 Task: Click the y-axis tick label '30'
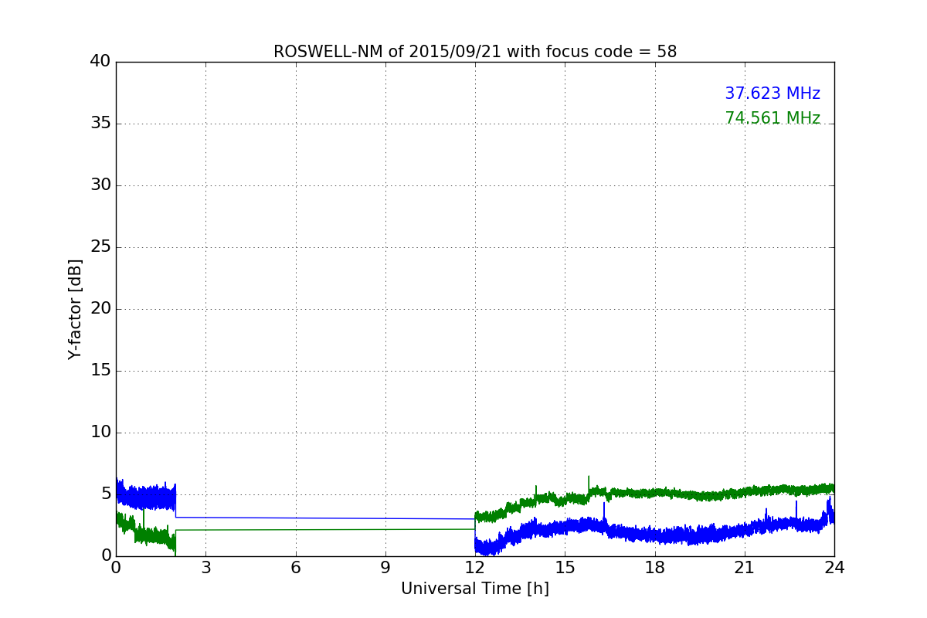click(x=100, y=185)
